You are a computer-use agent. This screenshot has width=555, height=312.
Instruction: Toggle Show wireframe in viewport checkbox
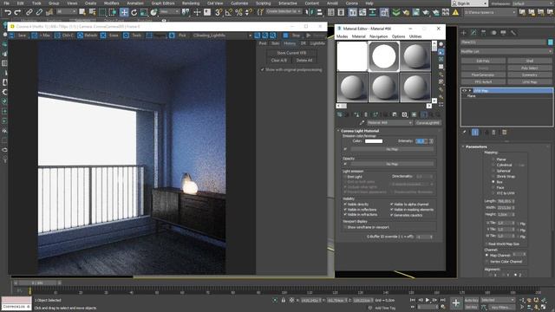[x=345, y=227]
